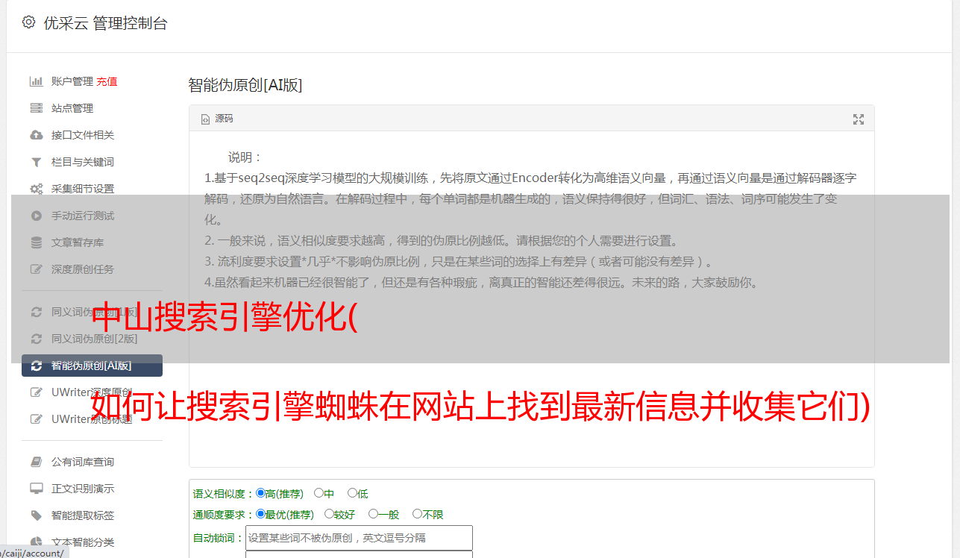Select 中 for 语义相似度

324,493
